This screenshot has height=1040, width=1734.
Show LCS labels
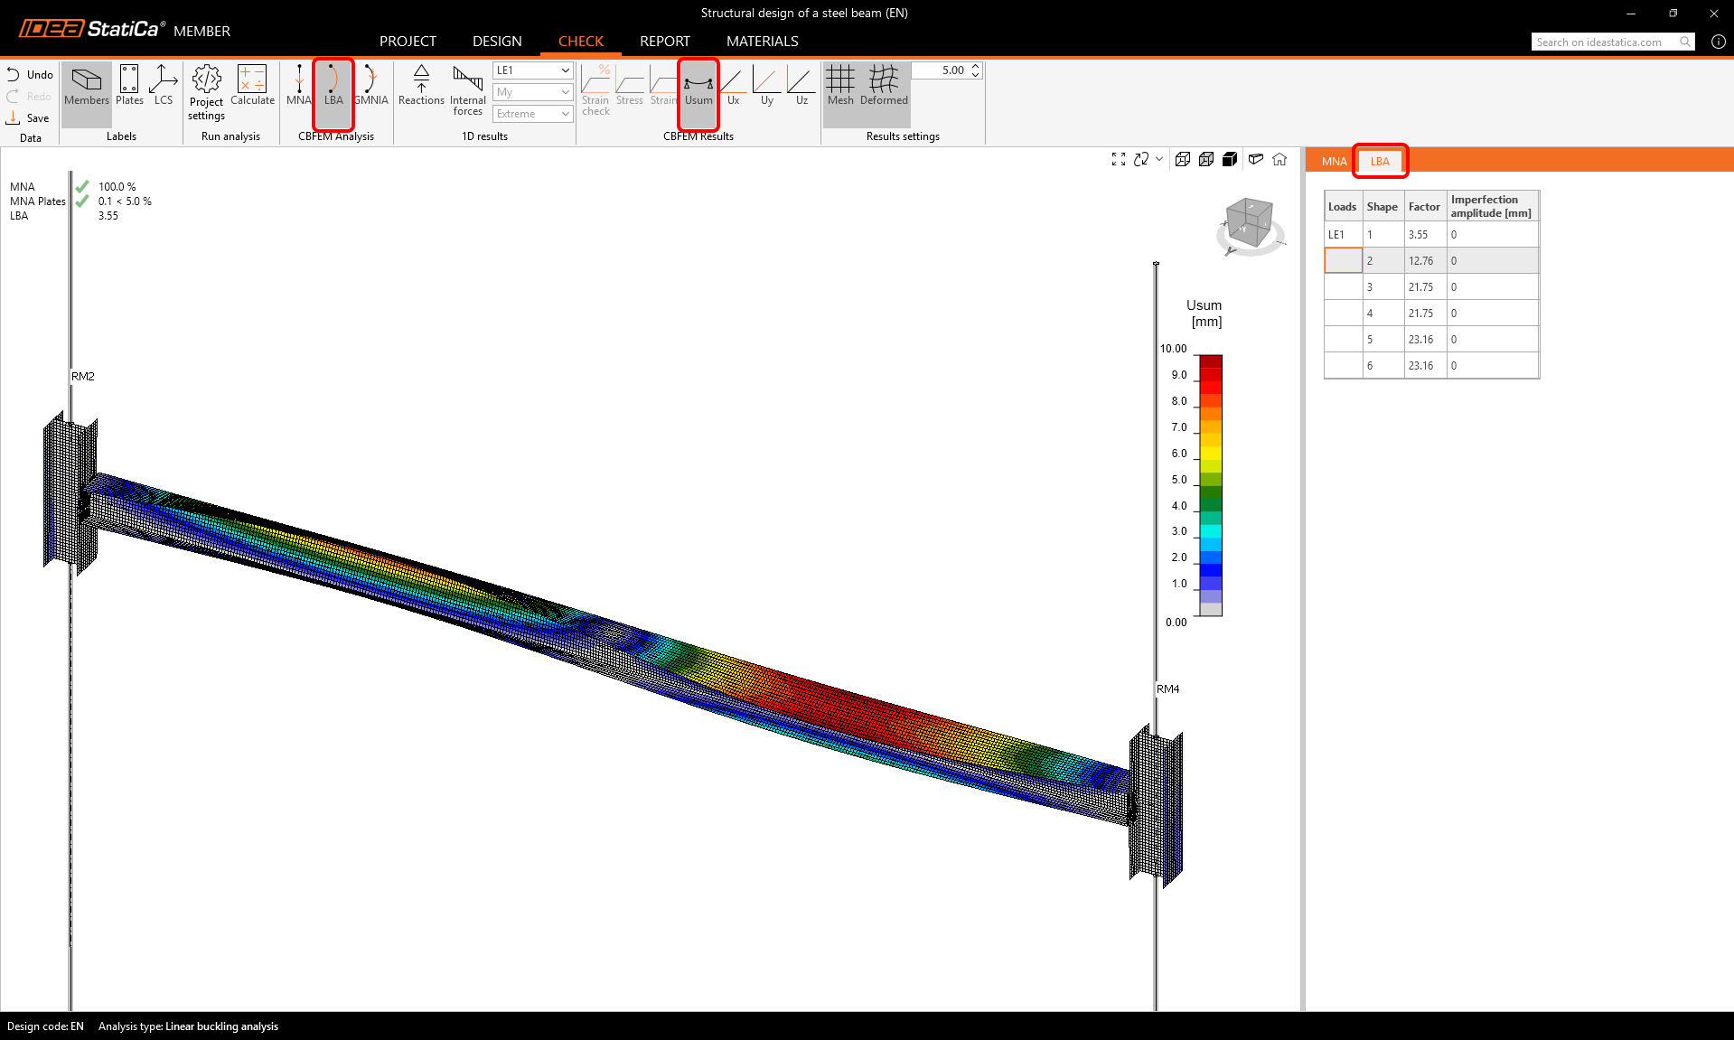click(x=163, y=86)
